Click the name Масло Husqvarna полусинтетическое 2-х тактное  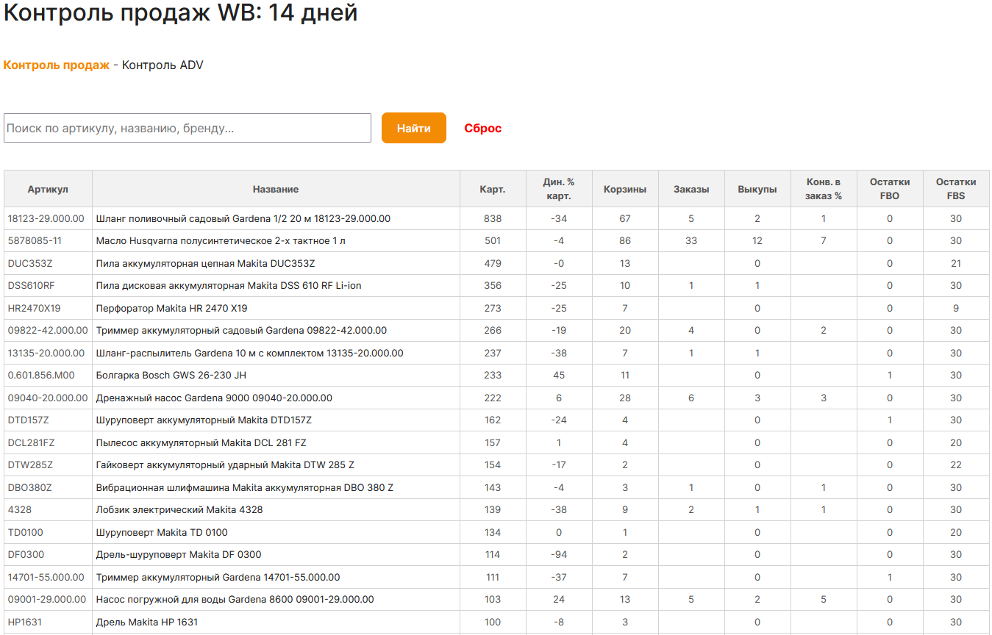tap(221, 240)
